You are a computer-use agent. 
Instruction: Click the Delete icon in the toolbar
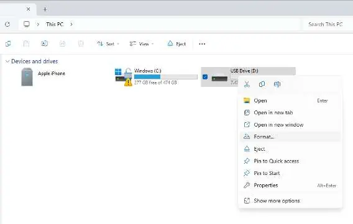point(81,43)
